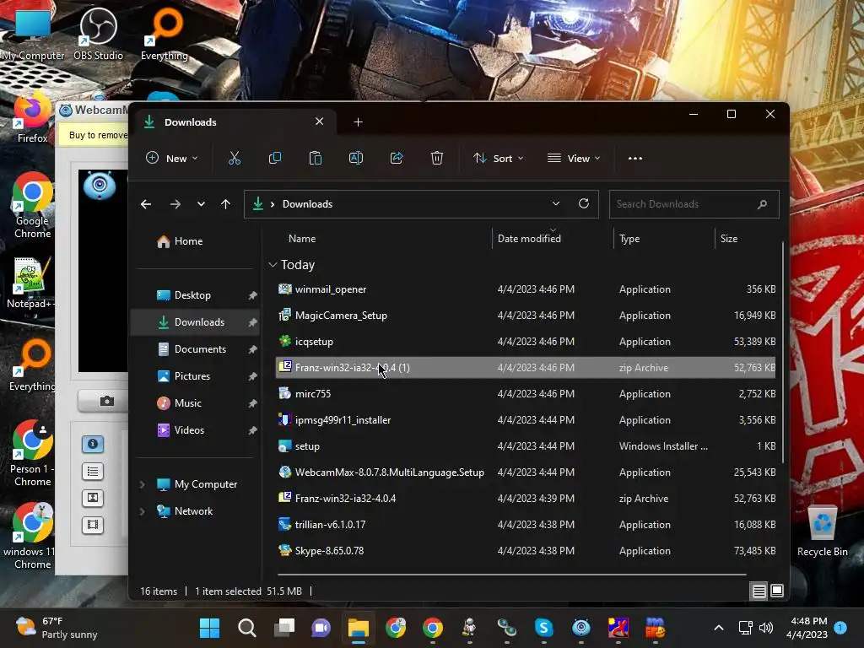Open the View dropdown menu
Image resolution: width=864 pixels, height=648 pixels.
point(574,158)
